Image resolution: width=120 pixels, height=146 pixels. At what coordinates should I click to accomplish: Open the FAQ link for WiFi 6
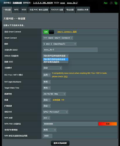click(66, 77)
